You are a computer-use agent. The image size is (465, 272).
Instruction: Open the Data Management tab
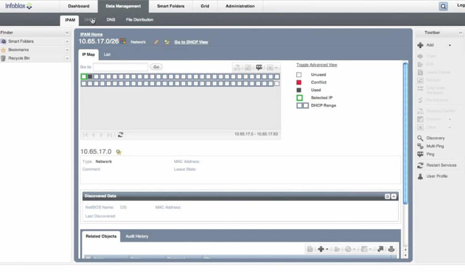click(x=123, y=6)
